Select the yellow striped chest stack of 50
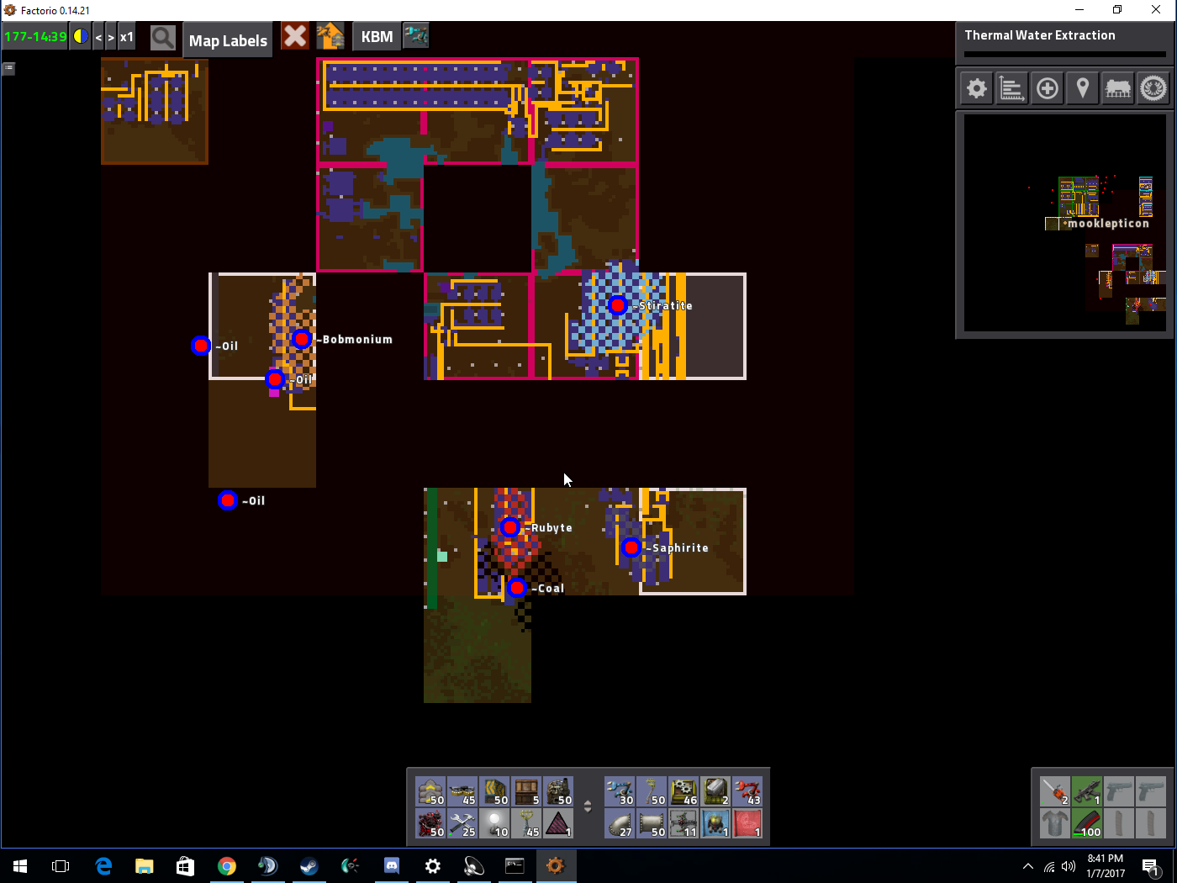Image resolution: width=1177 pixels, height=883 pixels. click(494, 791)
